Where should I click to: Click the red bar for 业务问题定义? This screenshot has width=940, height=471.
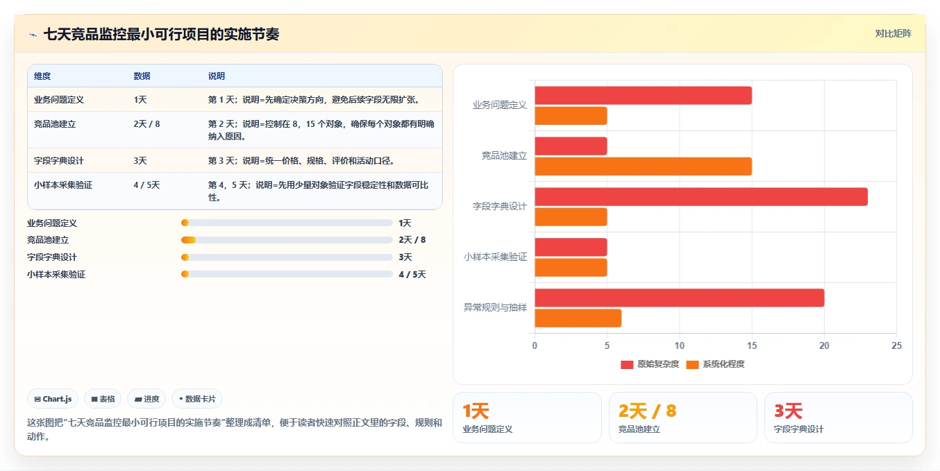643,96
